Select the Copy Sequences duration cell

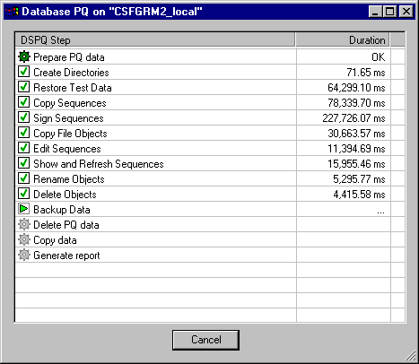(x=344, y=103)
